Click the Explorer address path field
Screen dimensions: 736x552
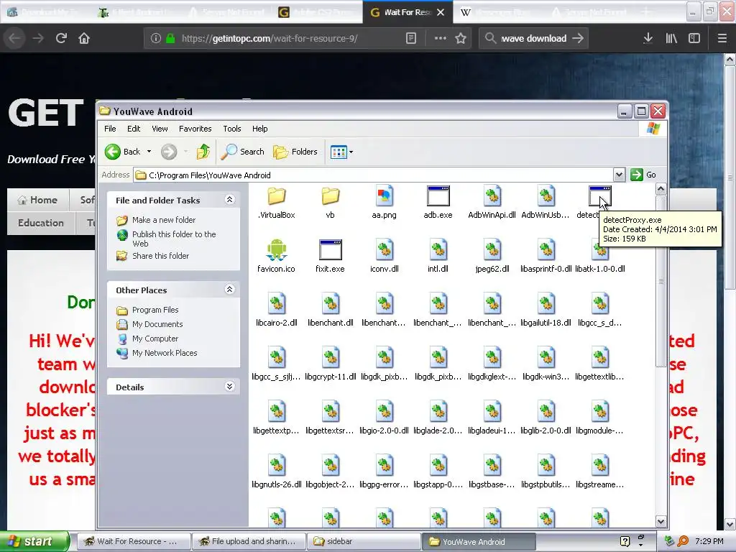374,175
